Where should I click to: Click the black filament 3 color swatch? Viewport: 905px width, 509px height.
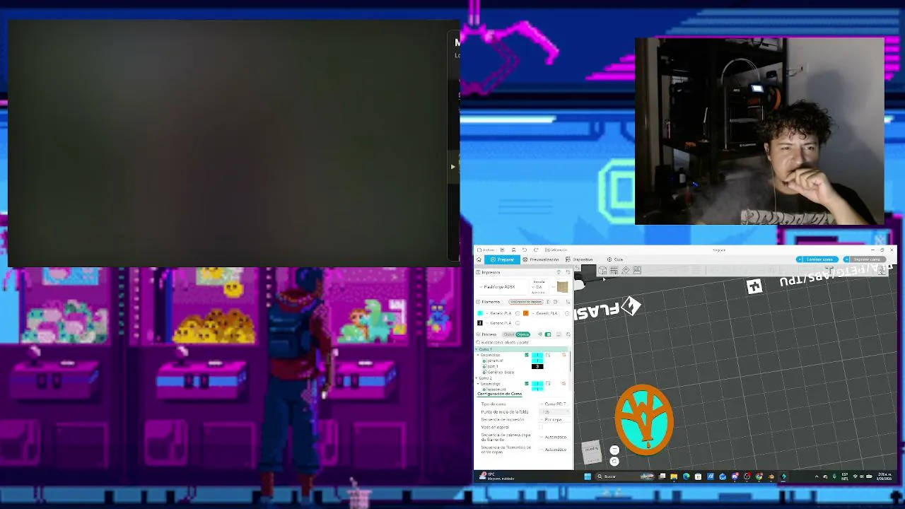(x=480, y=323)
